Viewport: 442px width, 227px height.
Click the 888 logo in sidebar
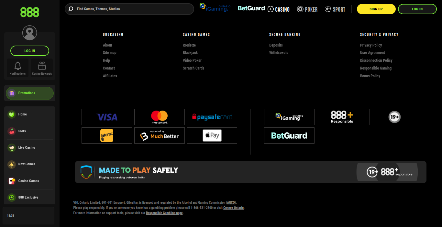tap(30, 12)
